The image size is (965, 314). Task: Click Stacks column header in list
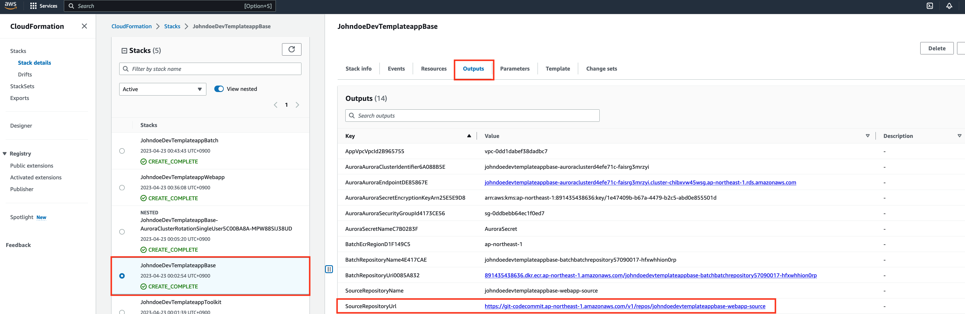(149, 125)
